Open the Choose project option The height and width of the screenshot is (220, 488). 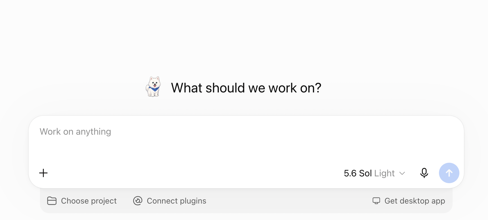(x=82, y=201)
